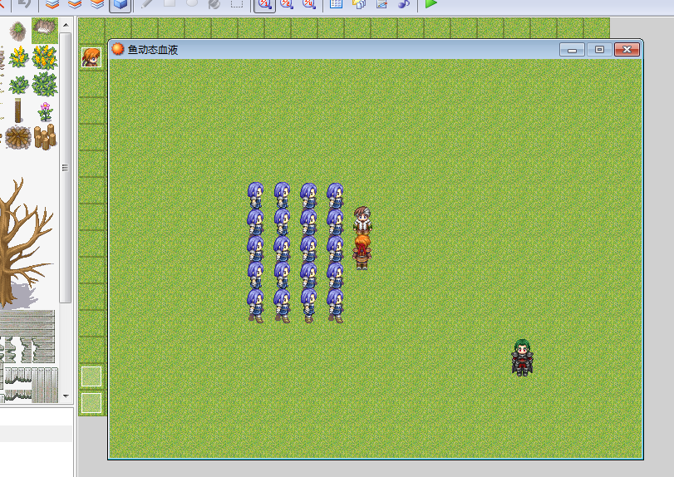
Task: Open the materials manager icon
Action: [x=359, y=4]
